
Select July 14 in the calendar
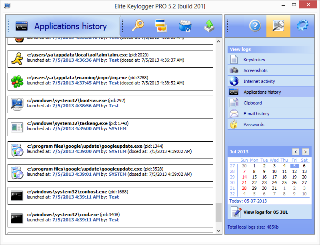point(244,177)
